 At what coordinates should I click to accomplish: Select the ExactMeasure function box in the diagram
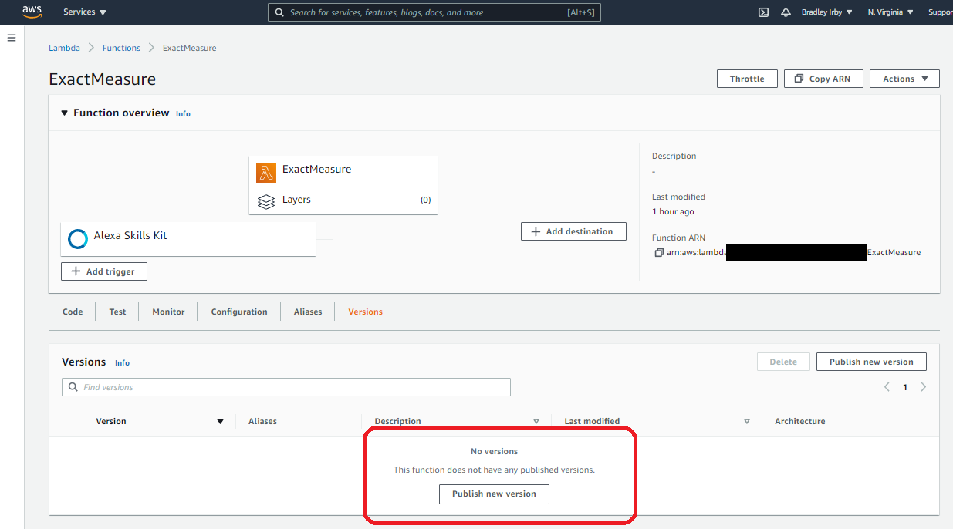pyautogui.click(x=343, y=185)
